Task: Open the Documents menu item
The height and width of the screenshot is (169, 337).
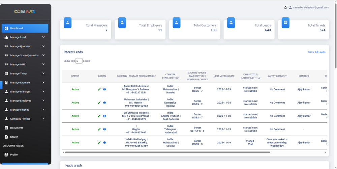Action: (x=25, y=128)
